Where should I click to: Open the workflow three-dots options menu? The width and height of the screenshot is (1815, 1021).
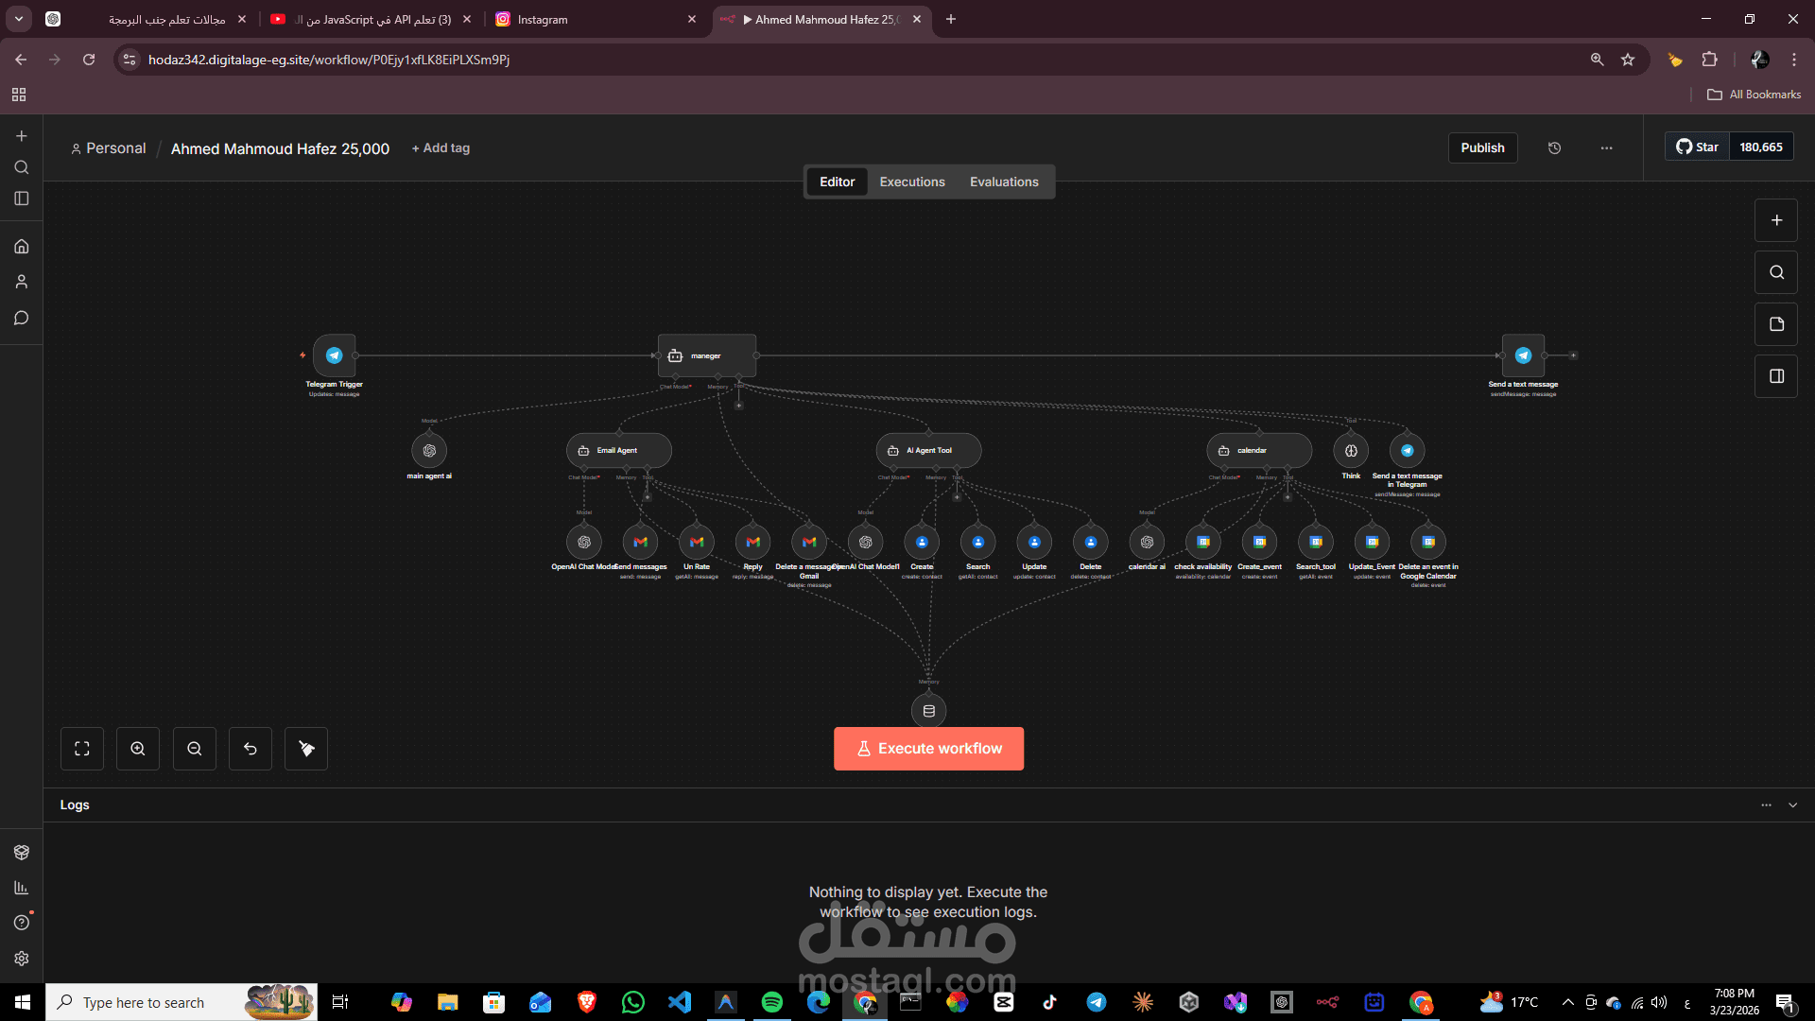click(x=1606, y=148)
